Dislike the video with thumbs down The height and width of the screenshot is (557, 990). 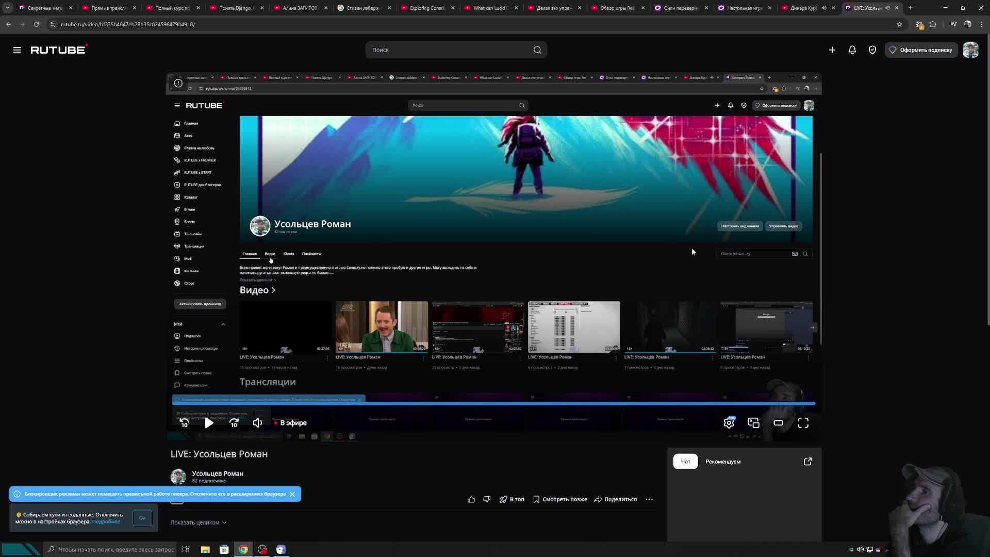coord(487,499)
